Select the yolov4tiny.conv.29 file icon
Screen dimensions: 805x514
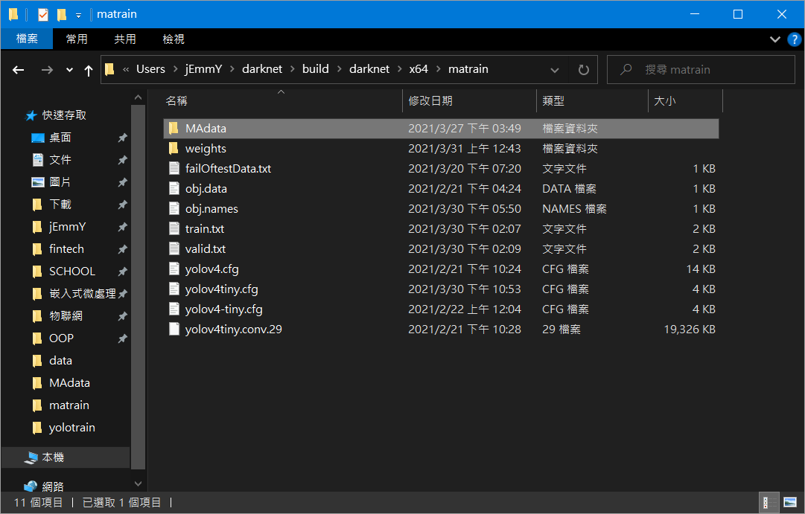coord(174,329)
